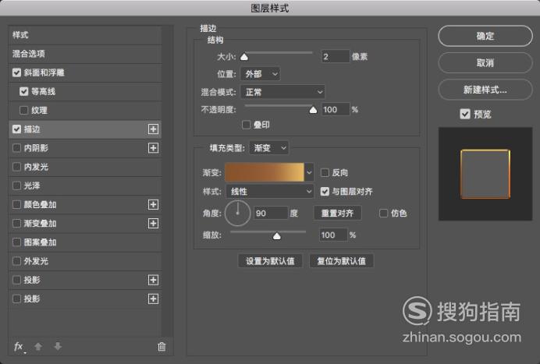This screenshot has width=540, height=364.
Task: Uncheck the 等高线 checkbox
Action: coord(23,91)
